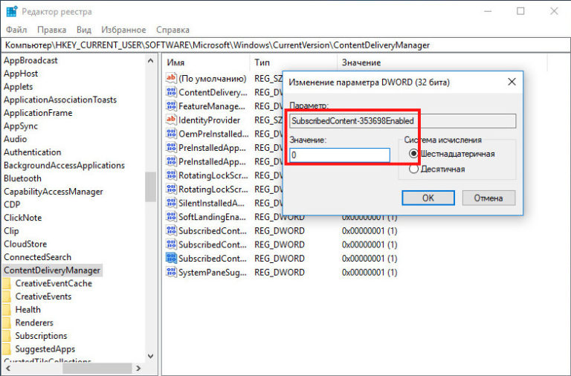Select the AppHost key in the tree
Image resolution: width=571 pixels, height=376 pixels.
21,73
